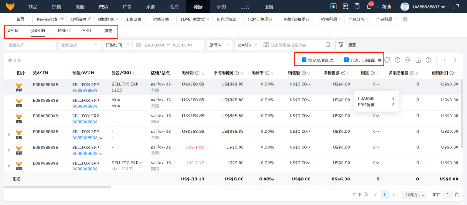Click the next page arrow in pagination
This screenshot has height=205, width=467.
coord(394,195)
